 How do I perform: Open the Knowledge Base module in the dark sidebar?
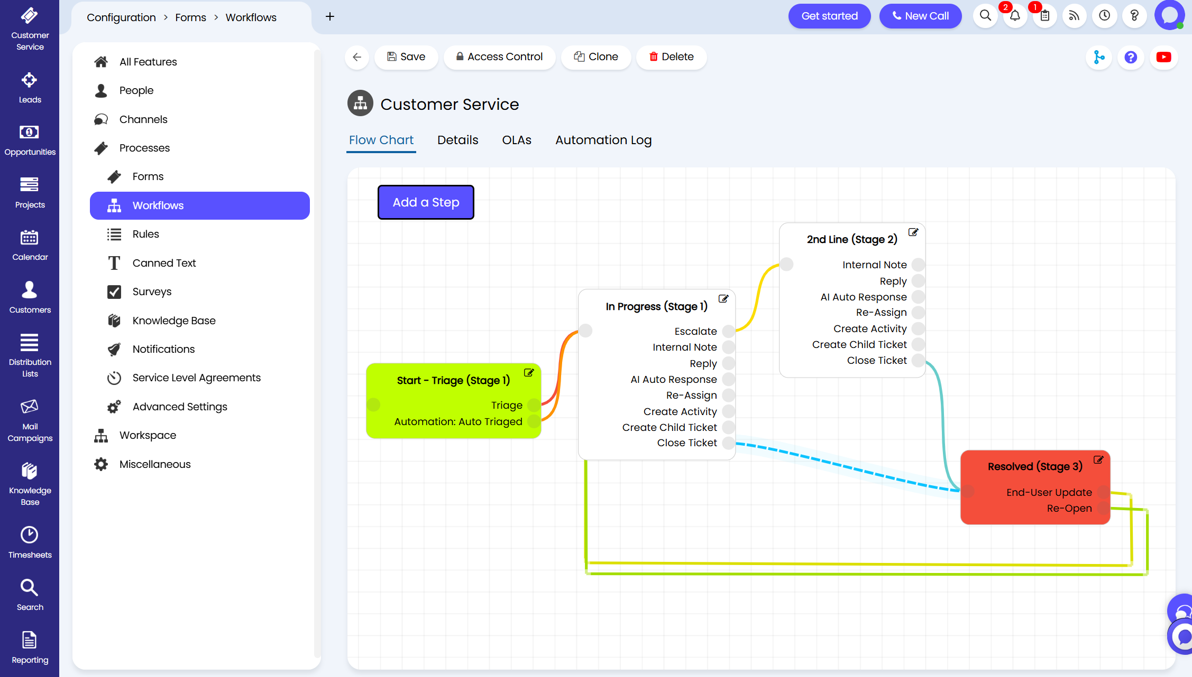pos(30,485)
